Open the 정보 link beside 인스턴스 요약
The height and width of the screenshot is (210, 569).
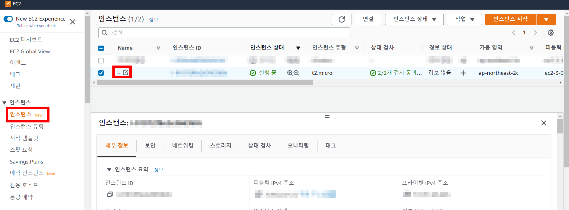(x=159, y=170)
